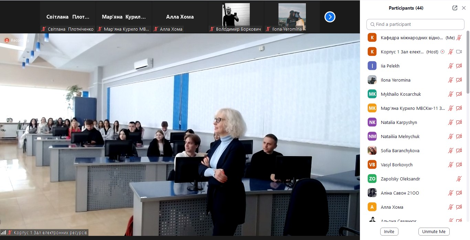The width and height of the screenshot is (470, 240).
Task: Click video-off icon for Iia Pelekh
Action: click(459, 66)
